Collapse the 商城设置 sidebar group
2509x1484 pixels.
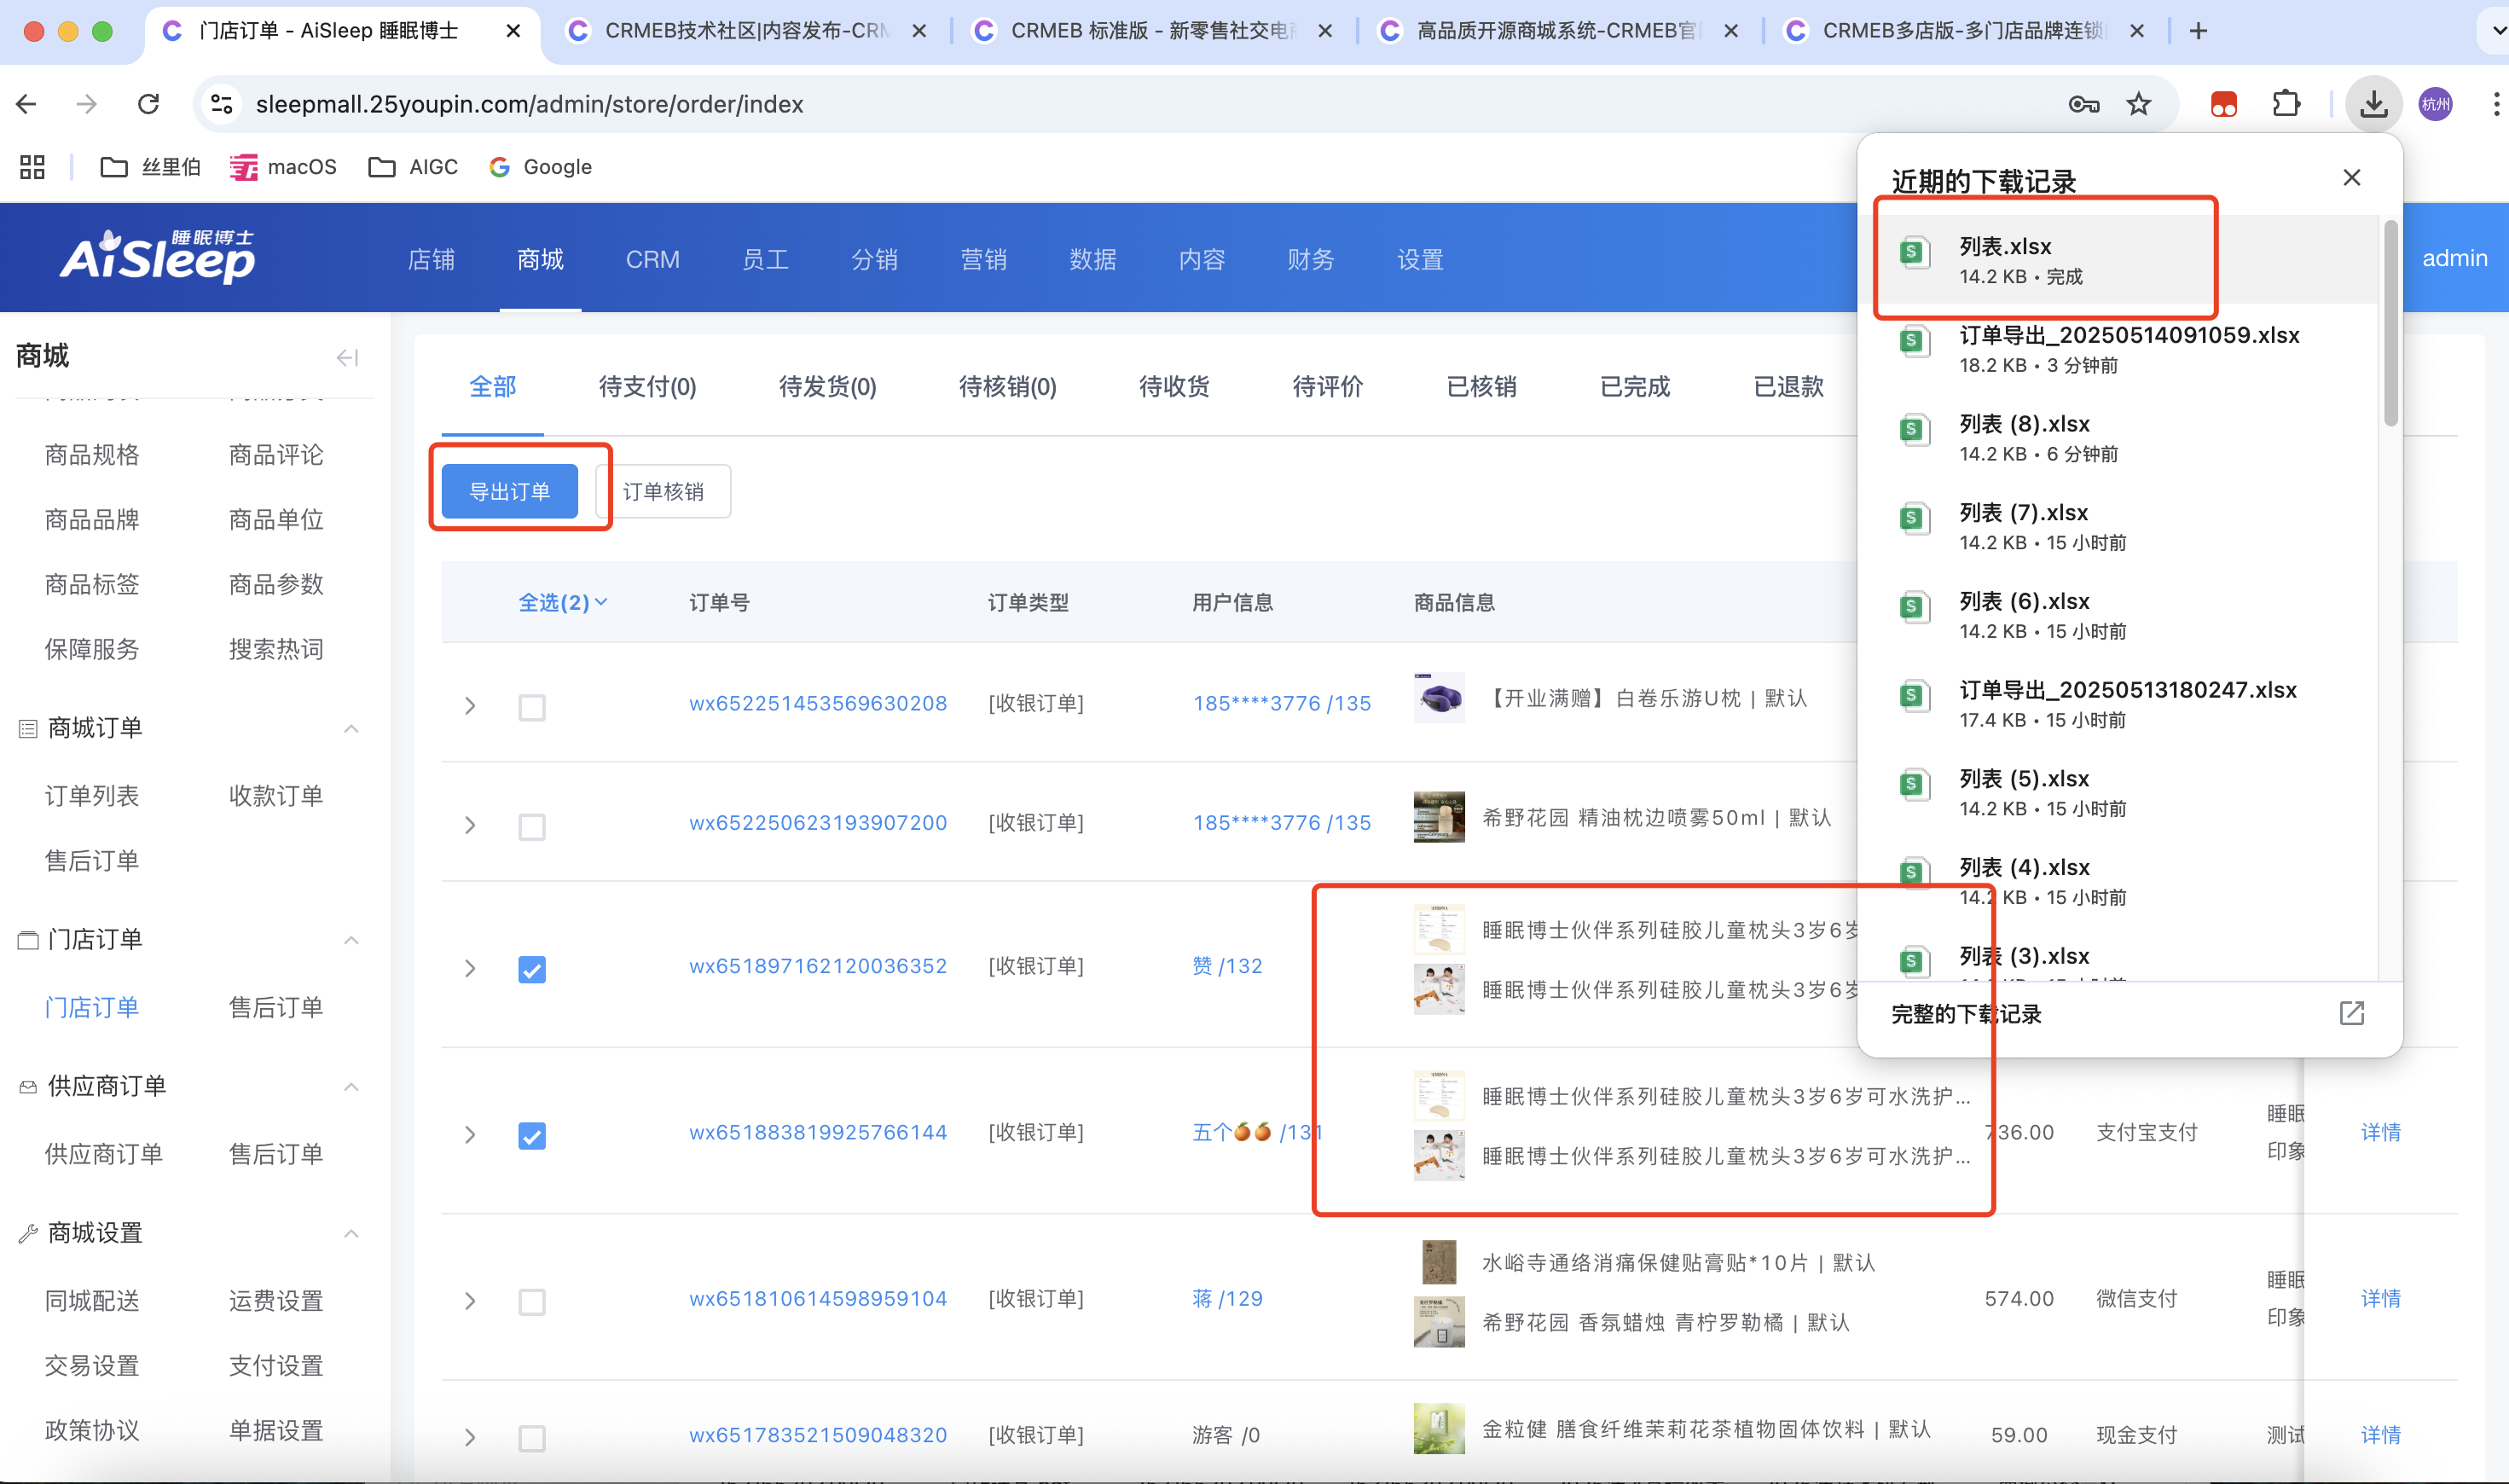pos(351,1233)
